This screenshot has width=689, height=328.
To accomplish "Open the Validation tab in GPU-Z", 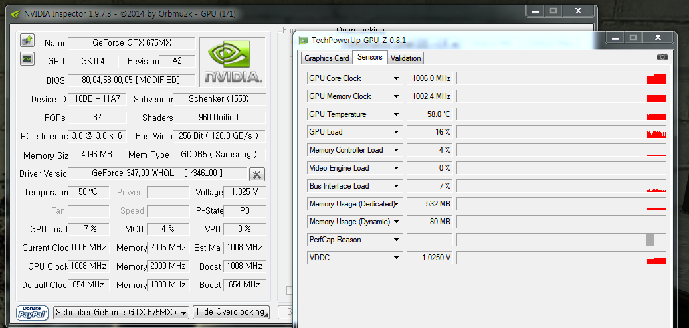I will 405,58.
